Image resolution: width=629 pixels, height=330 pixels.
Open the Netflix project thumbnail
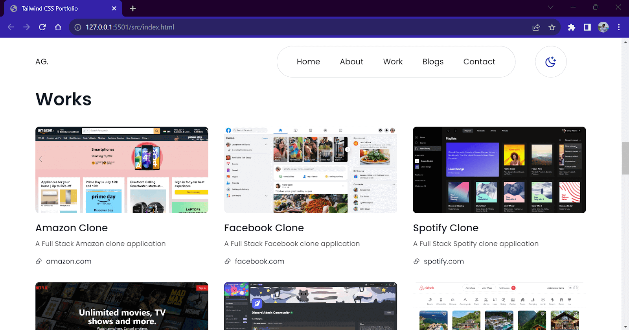coord(122,306)
